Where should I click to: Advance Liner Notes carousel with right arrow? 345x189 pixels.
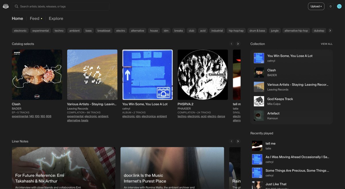[x=238, y=141]
